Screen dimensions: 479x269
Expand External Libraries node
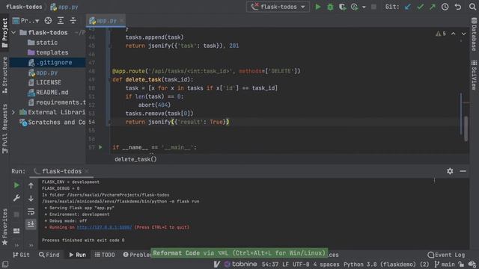[13, 112]
